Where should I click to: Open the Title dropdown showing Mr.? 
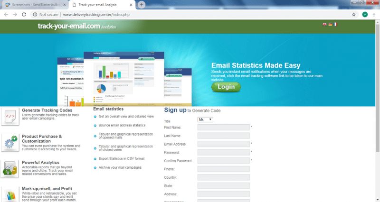coord(205,119)
